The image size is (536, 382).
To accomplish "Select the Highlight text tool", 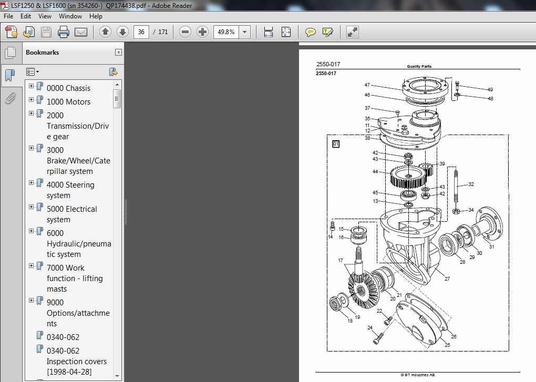I will 328,32.
